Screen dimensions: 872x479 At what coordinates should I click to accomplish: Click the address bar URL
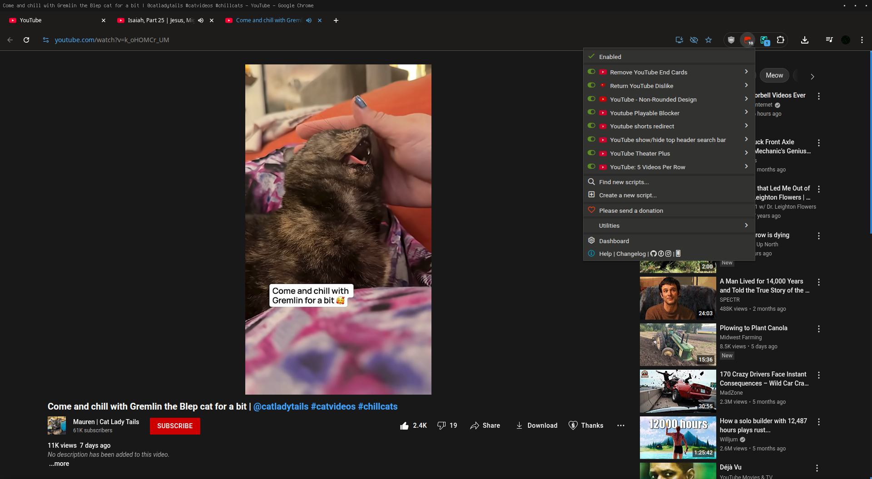pyautogui.click(x=112, y=40)
